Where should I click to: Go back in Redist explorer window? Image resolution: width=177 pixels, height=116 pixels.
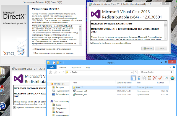pyautogui.click(x=50, y=72)
